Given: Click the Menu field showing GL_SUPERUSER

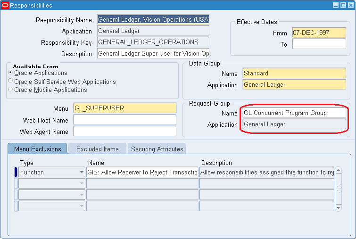Looking at the screenshot, I should point(125,108).
